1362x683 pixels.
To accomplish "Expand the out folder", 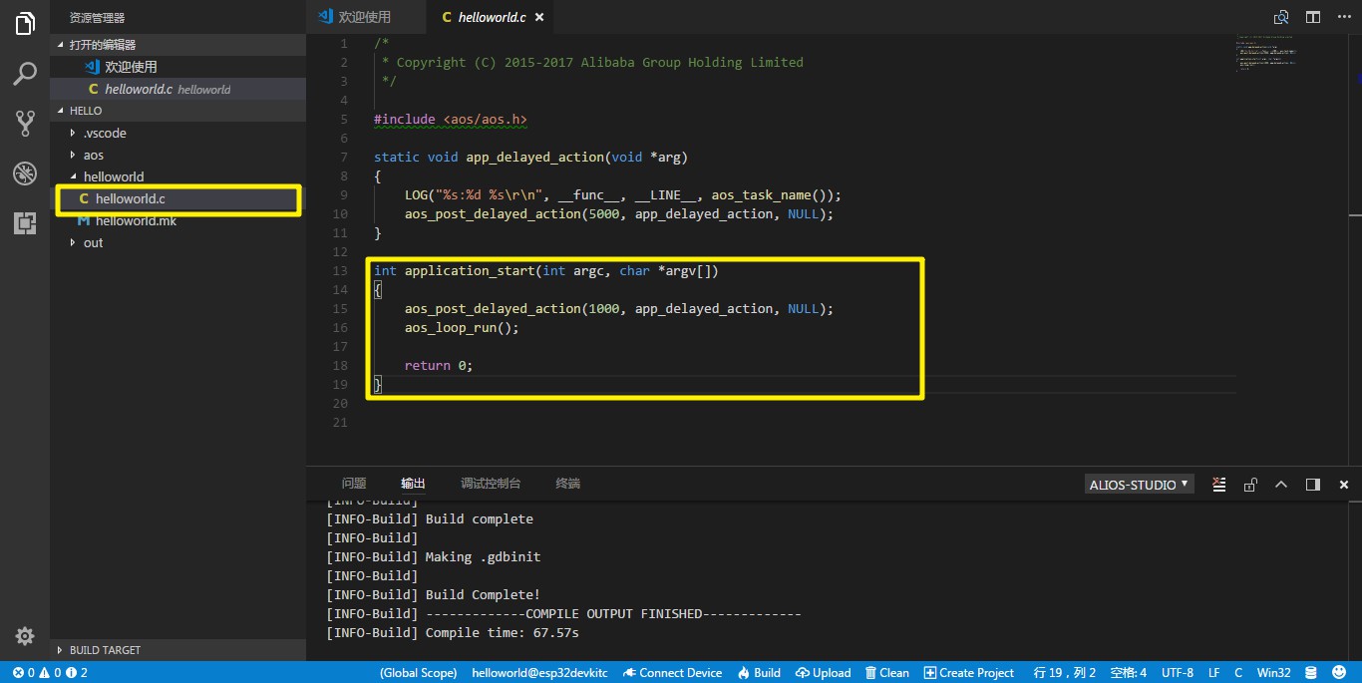I will [73, 242].
